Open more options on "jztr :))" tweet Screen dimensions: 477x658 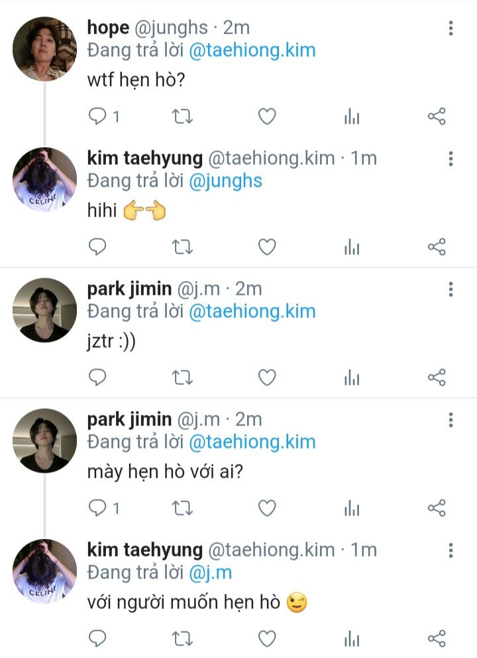pos(450,290)
